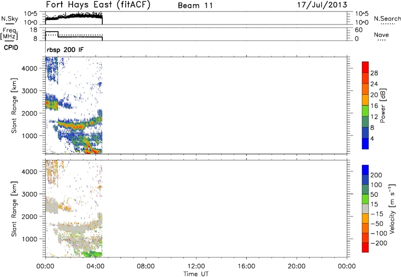Click the gray band of the velocity color bar
This screenshot has width=401, height=277.
(365, 208)
